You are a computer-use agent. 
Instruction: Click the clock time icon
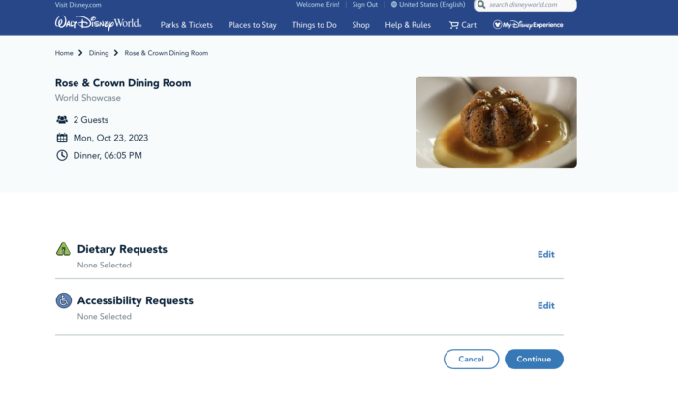click(62, 155)
